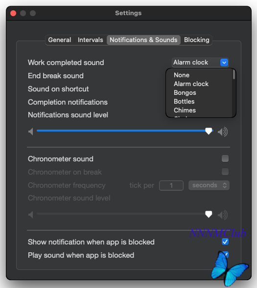Toggle Chronometer on break checkbox

(x=225, y=172)
